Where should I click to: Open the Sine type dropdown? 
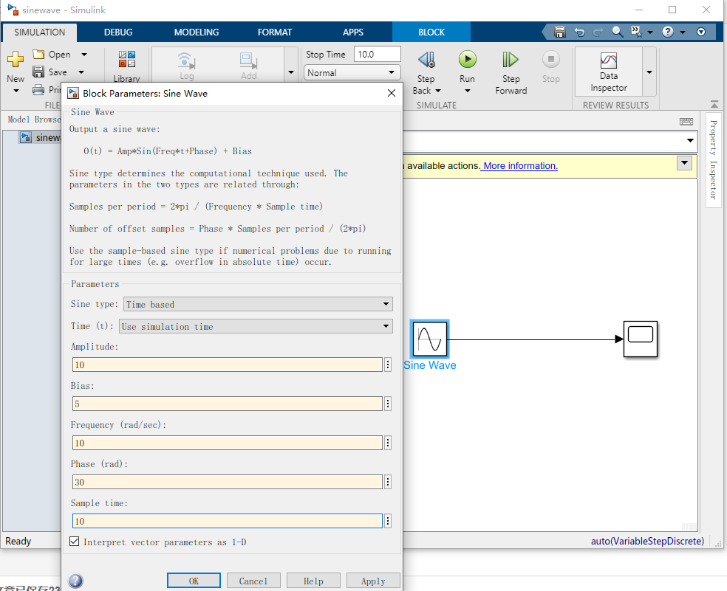pos(258,304)
